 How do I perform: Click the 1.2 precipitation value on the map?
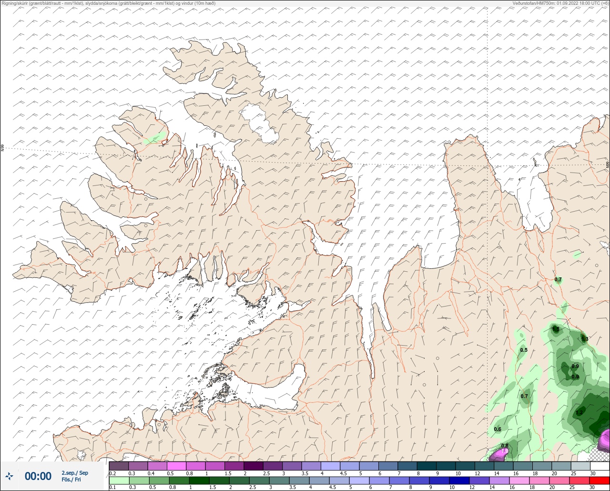579,412
